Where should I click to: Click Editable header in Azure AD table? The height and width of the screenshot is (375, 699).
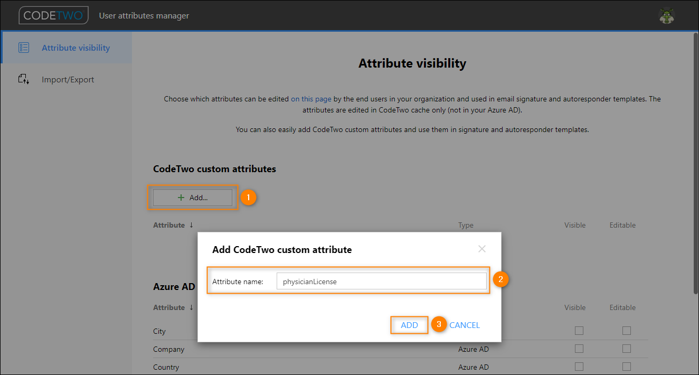(x=622, y=307)
